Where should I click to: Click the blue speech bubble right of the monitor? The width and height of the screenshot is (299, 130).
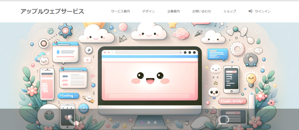coord(217,54)
